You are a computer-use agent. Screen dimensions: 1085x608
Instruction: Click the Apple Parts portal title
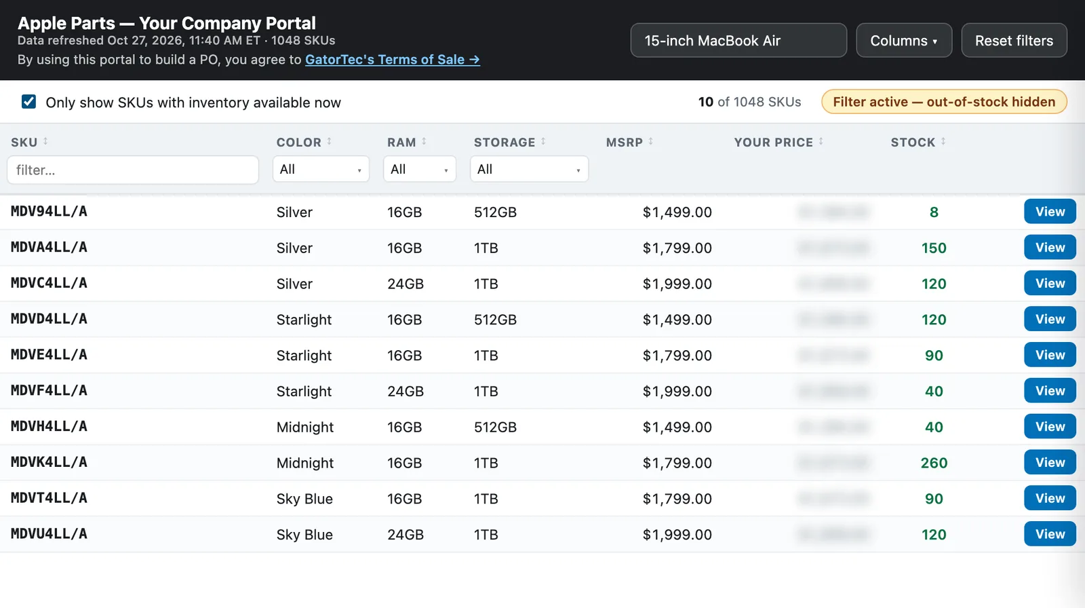[x=167, y=23]
